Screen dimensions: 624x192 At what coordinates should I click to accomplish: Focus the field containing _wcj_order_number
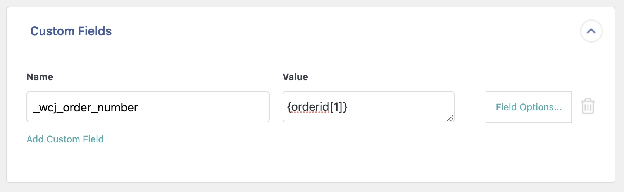coord(148,107)
